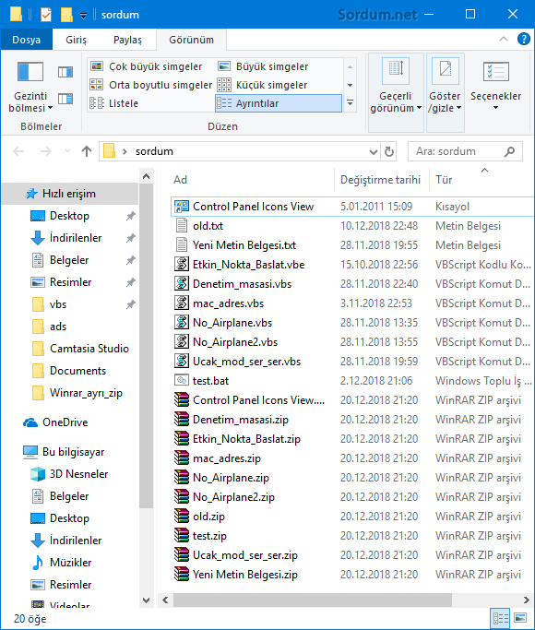Select Denetim_masasi.zip archive icon

(182, 419)
